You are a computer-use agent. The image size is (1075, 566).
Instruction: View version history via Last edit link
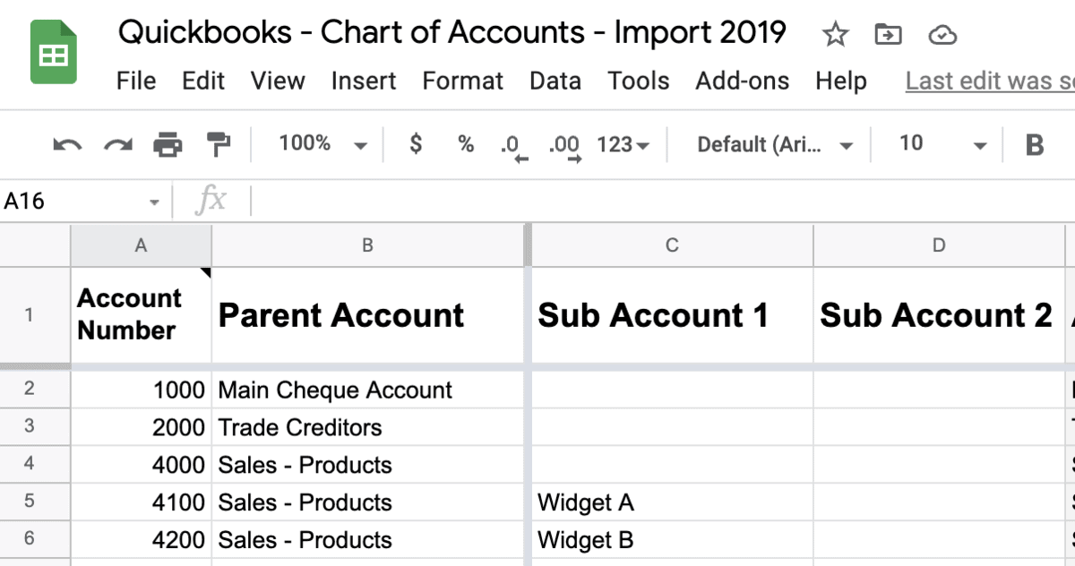[x=985, y=81]
